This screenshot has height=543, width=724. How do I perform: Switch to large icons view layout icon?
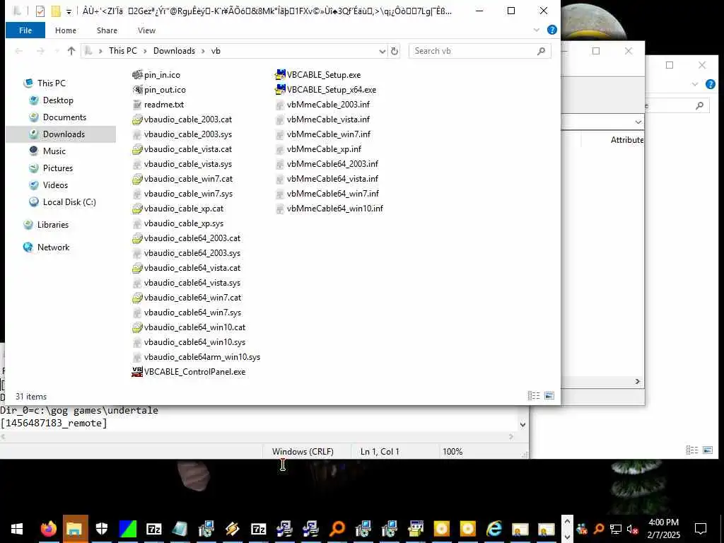[x=549, y=396]
